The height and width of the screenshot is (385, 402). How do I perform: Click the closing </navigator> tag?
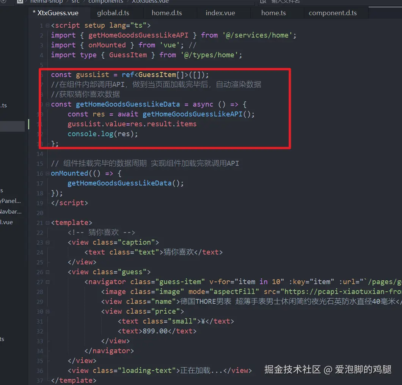[x=109, y=351]
